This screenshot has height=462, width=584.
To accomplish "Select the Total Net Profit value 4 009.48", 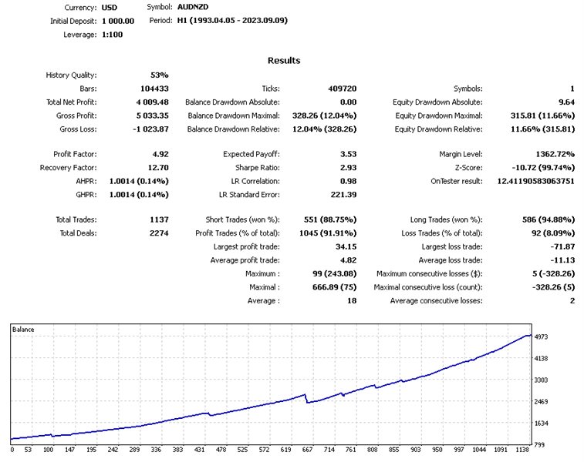I will point(152,102).
